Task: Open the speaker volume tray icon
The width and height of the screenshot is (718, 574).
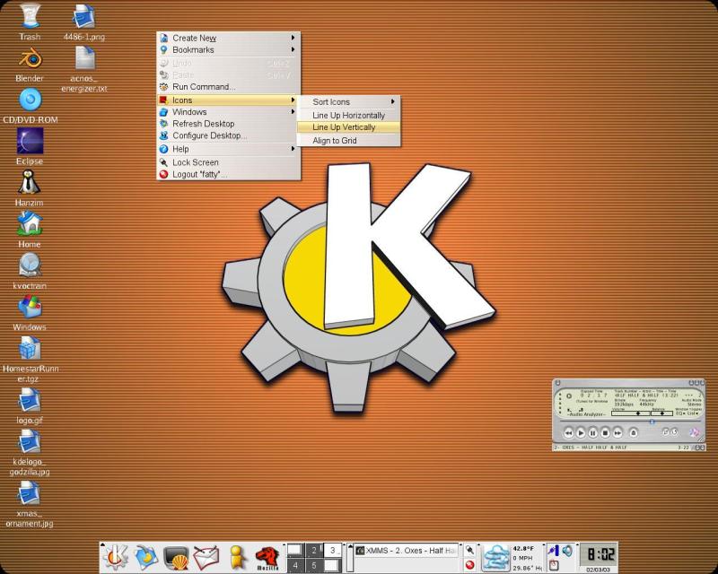Action: [567, 550]
